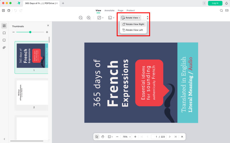This screenshot has width=230, height=143.
Task: Enter full screen mode icon
Action: pyautogui.click(x=148, y=18)
